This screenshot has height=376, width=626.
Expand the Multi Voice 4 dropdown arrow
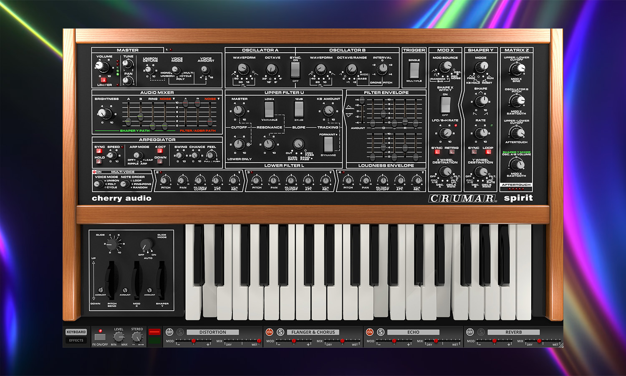[422, 172]
